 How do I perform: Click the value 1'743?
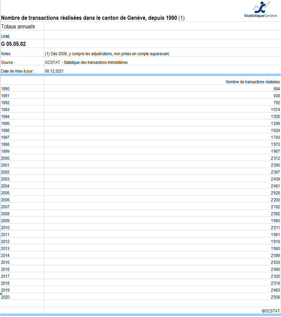pyautogui.click(x=275, y=137)
